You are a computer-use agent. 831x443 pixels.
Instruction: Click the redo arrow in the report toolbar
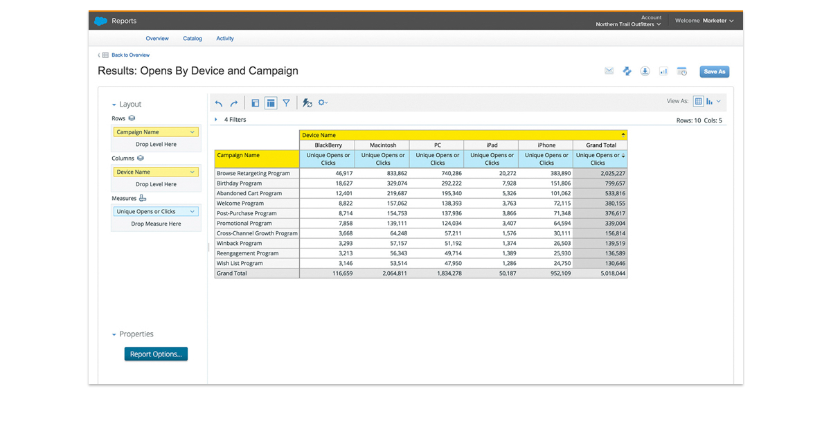pos(234,103)
